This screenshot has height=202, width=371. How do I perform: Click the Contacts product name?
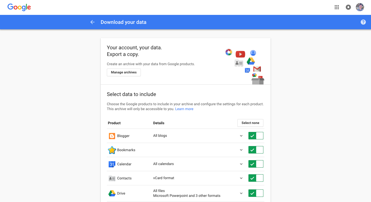pos(124,178)
